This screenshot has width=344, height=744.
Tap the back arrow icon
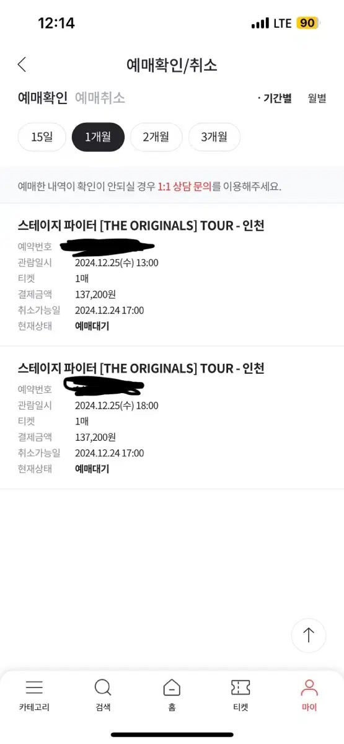pyautogui.click(x=22, y=64)
